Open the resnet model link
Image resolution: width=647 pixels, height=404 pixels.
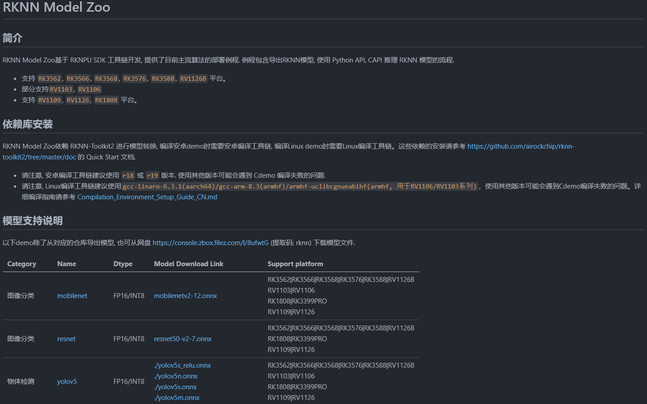click(66, 339)
